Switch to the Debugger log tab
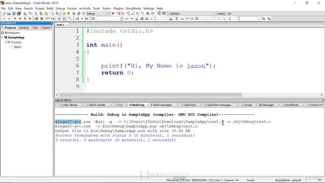 pos(268,105)
